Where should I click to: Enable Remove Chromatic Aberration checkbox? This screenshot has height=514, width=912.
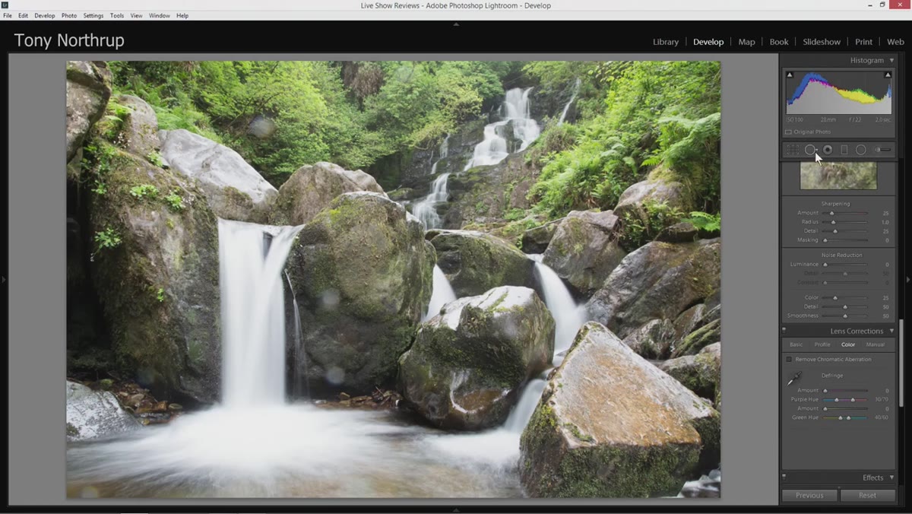click(789, 359)
